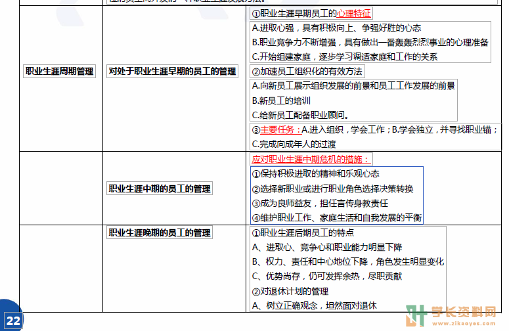Select line A、进取心、竞争心和职业能力明显下降
Viewport: 509px width, 331px height.
(327, 248)
